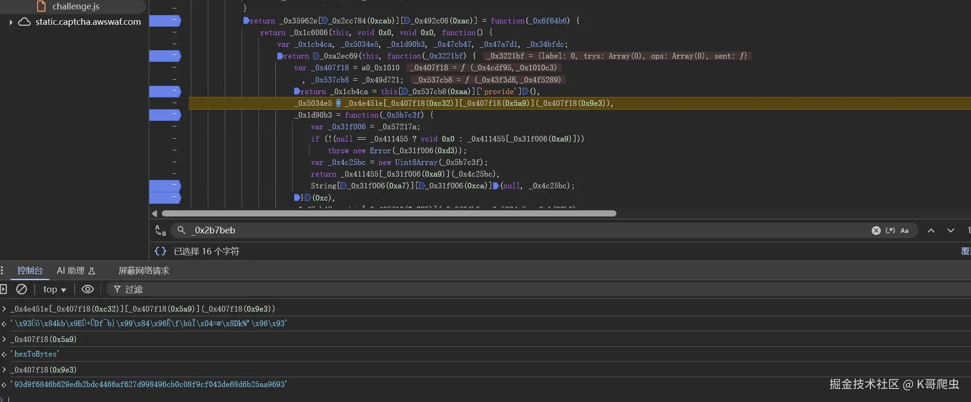Toggle gutter breakpoint on return _0xa2ec69 line
This screenshot has height=402, width=971.
pos(165,56)
